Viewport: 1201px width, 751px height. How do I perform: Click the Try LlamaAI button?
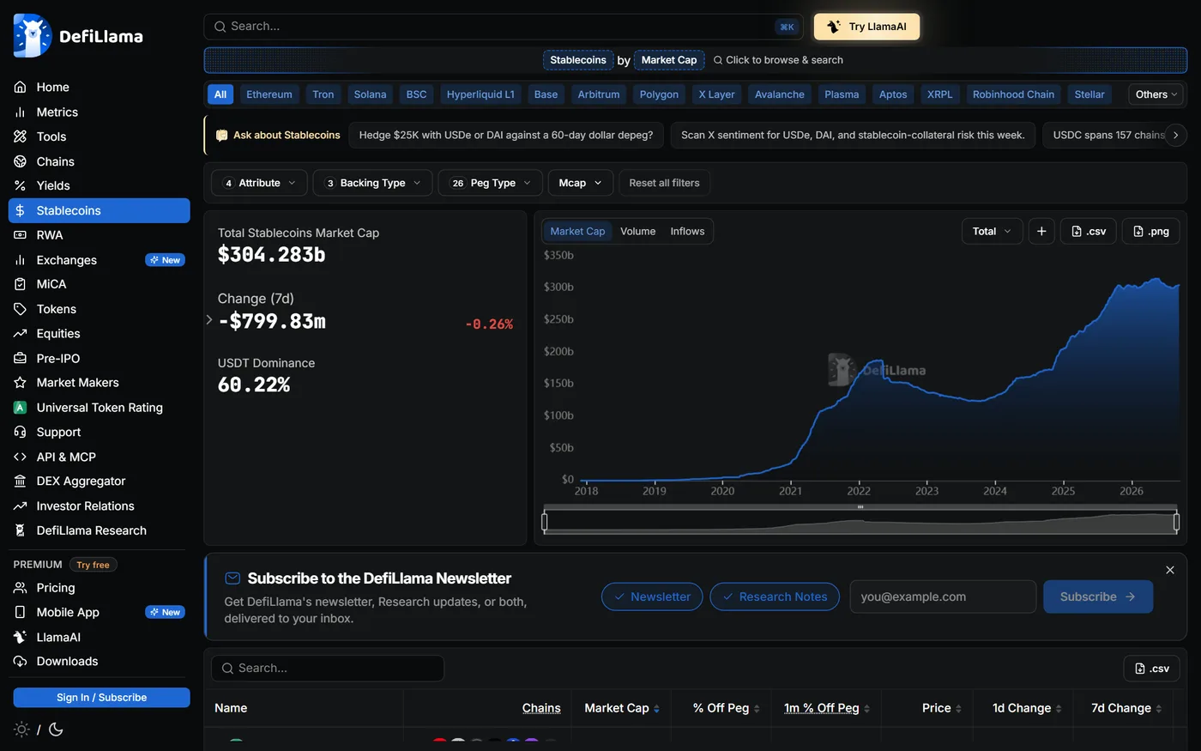[x=866, y=27]
